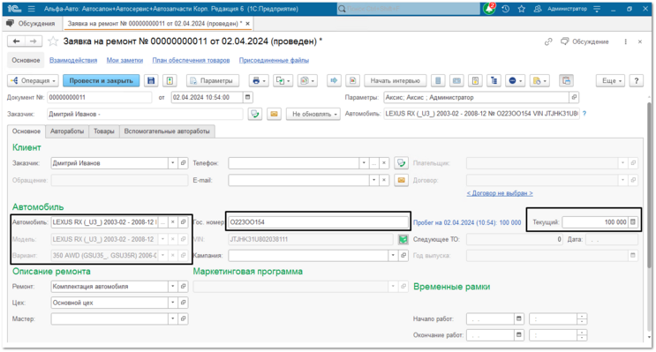Open the calendar icon for Начало работ
Image resolution: width=656 pixels, height=352 pixels.
tap(519, 319)
